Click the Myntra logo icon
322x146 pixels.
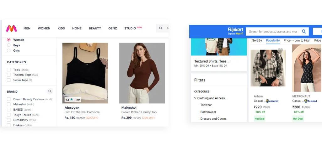pos(12,29)
